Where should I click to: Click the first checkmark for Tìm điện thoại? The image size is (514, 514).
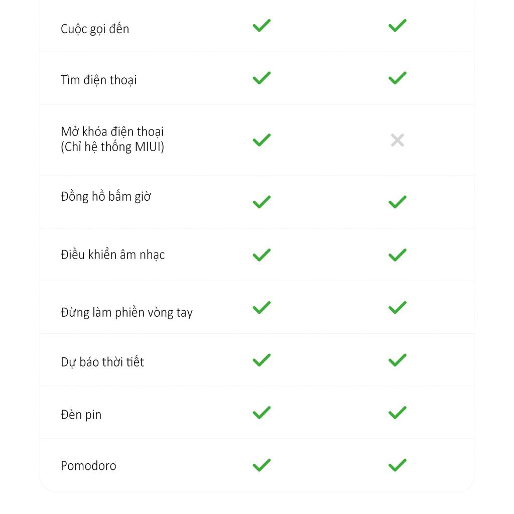pos(262,78)
